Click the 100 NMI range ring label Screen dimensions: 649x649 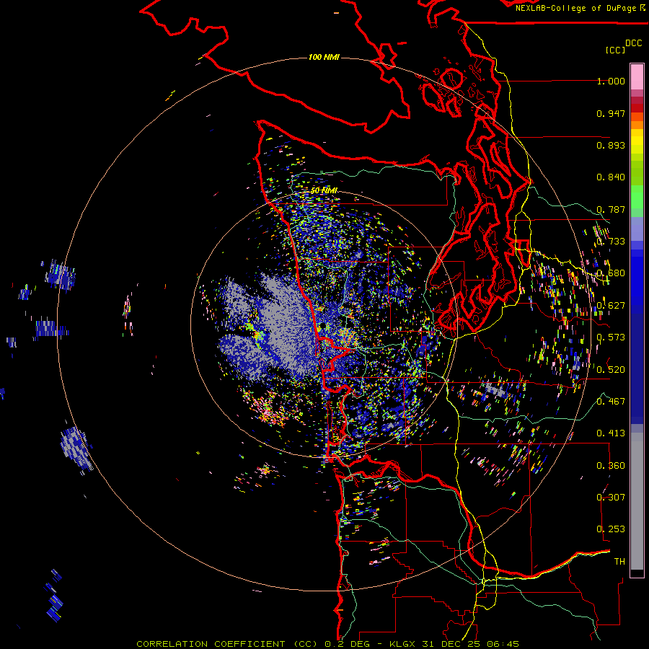(324, 57)
